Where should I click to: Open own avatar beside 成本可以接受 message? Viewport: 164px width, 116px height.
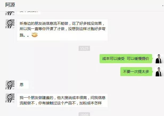pyautogui.click(x=159, y=59)
